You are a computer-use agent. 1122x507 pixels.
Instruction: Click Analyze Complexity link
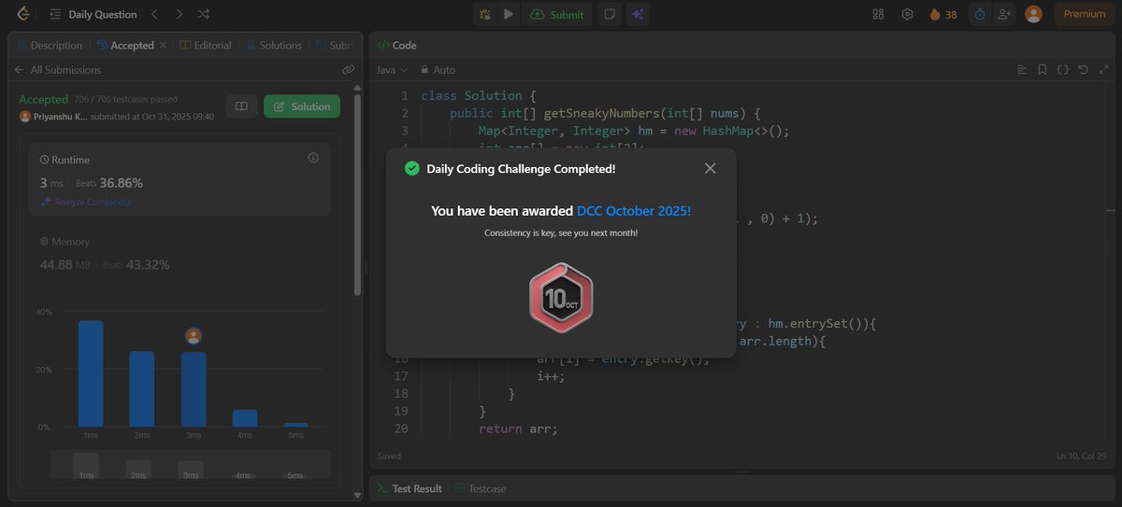[x=85, y=202]
